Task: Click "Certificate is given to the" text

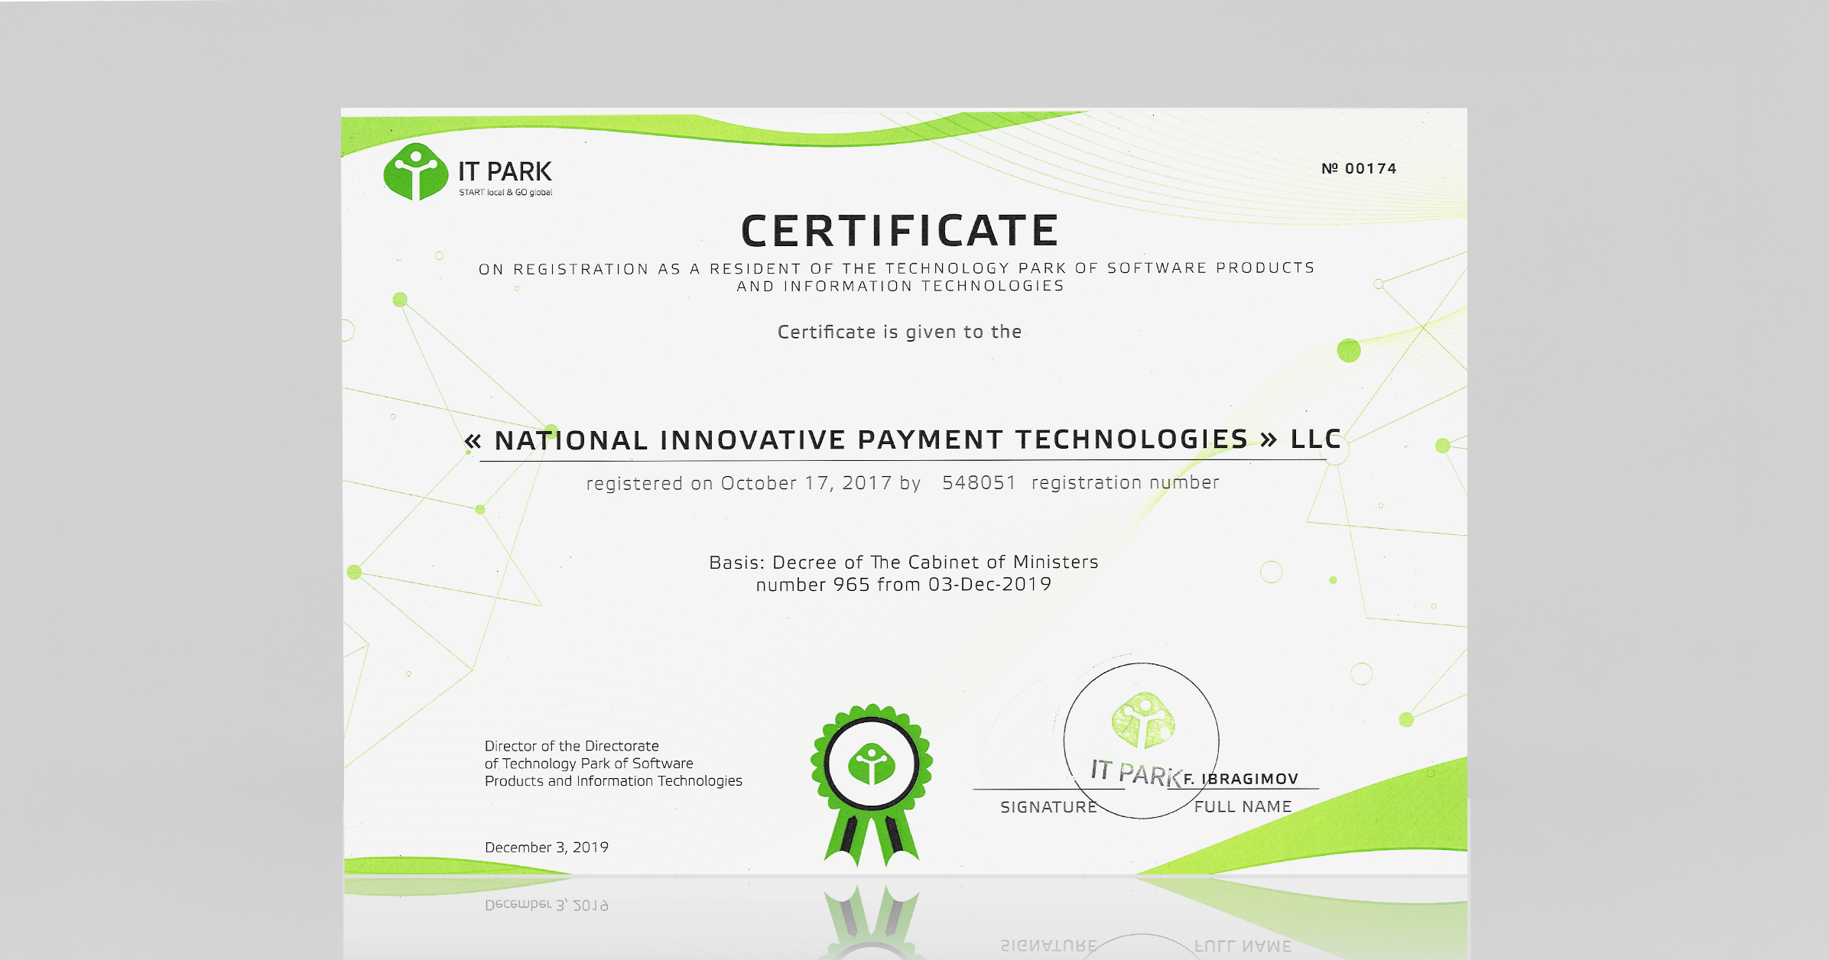Action: click(899, 332)
